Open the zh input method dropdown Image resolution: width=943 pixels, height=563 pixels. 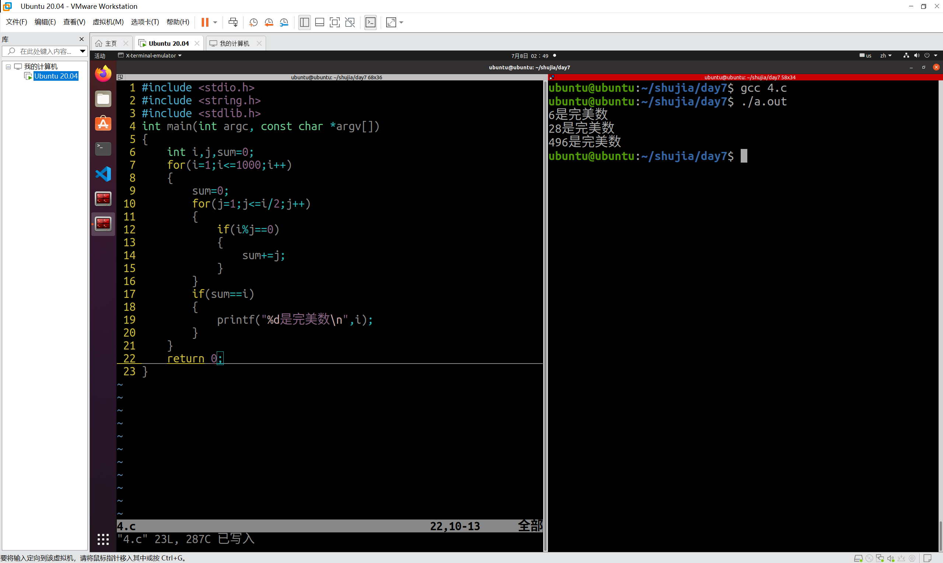886,55
